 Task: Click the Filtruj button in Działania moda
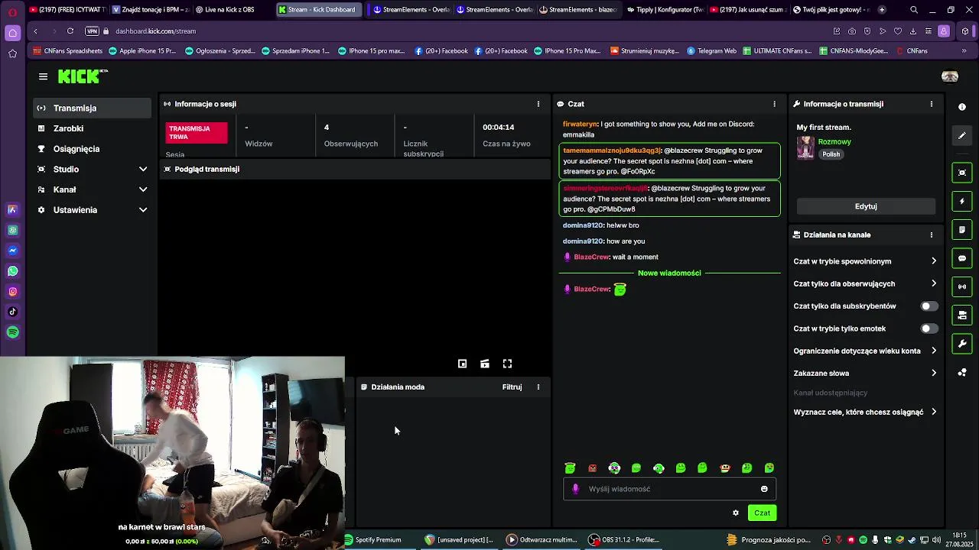pos(512,387)
